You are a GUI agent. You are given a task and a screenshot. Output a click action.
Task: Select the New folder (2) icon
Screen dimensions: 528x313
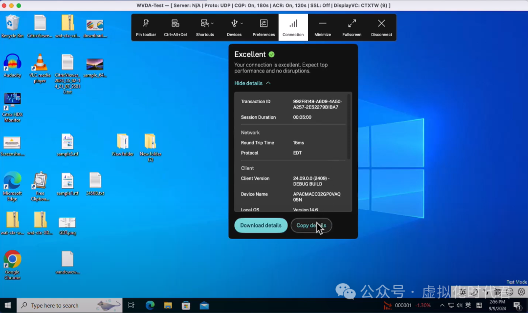150,148
